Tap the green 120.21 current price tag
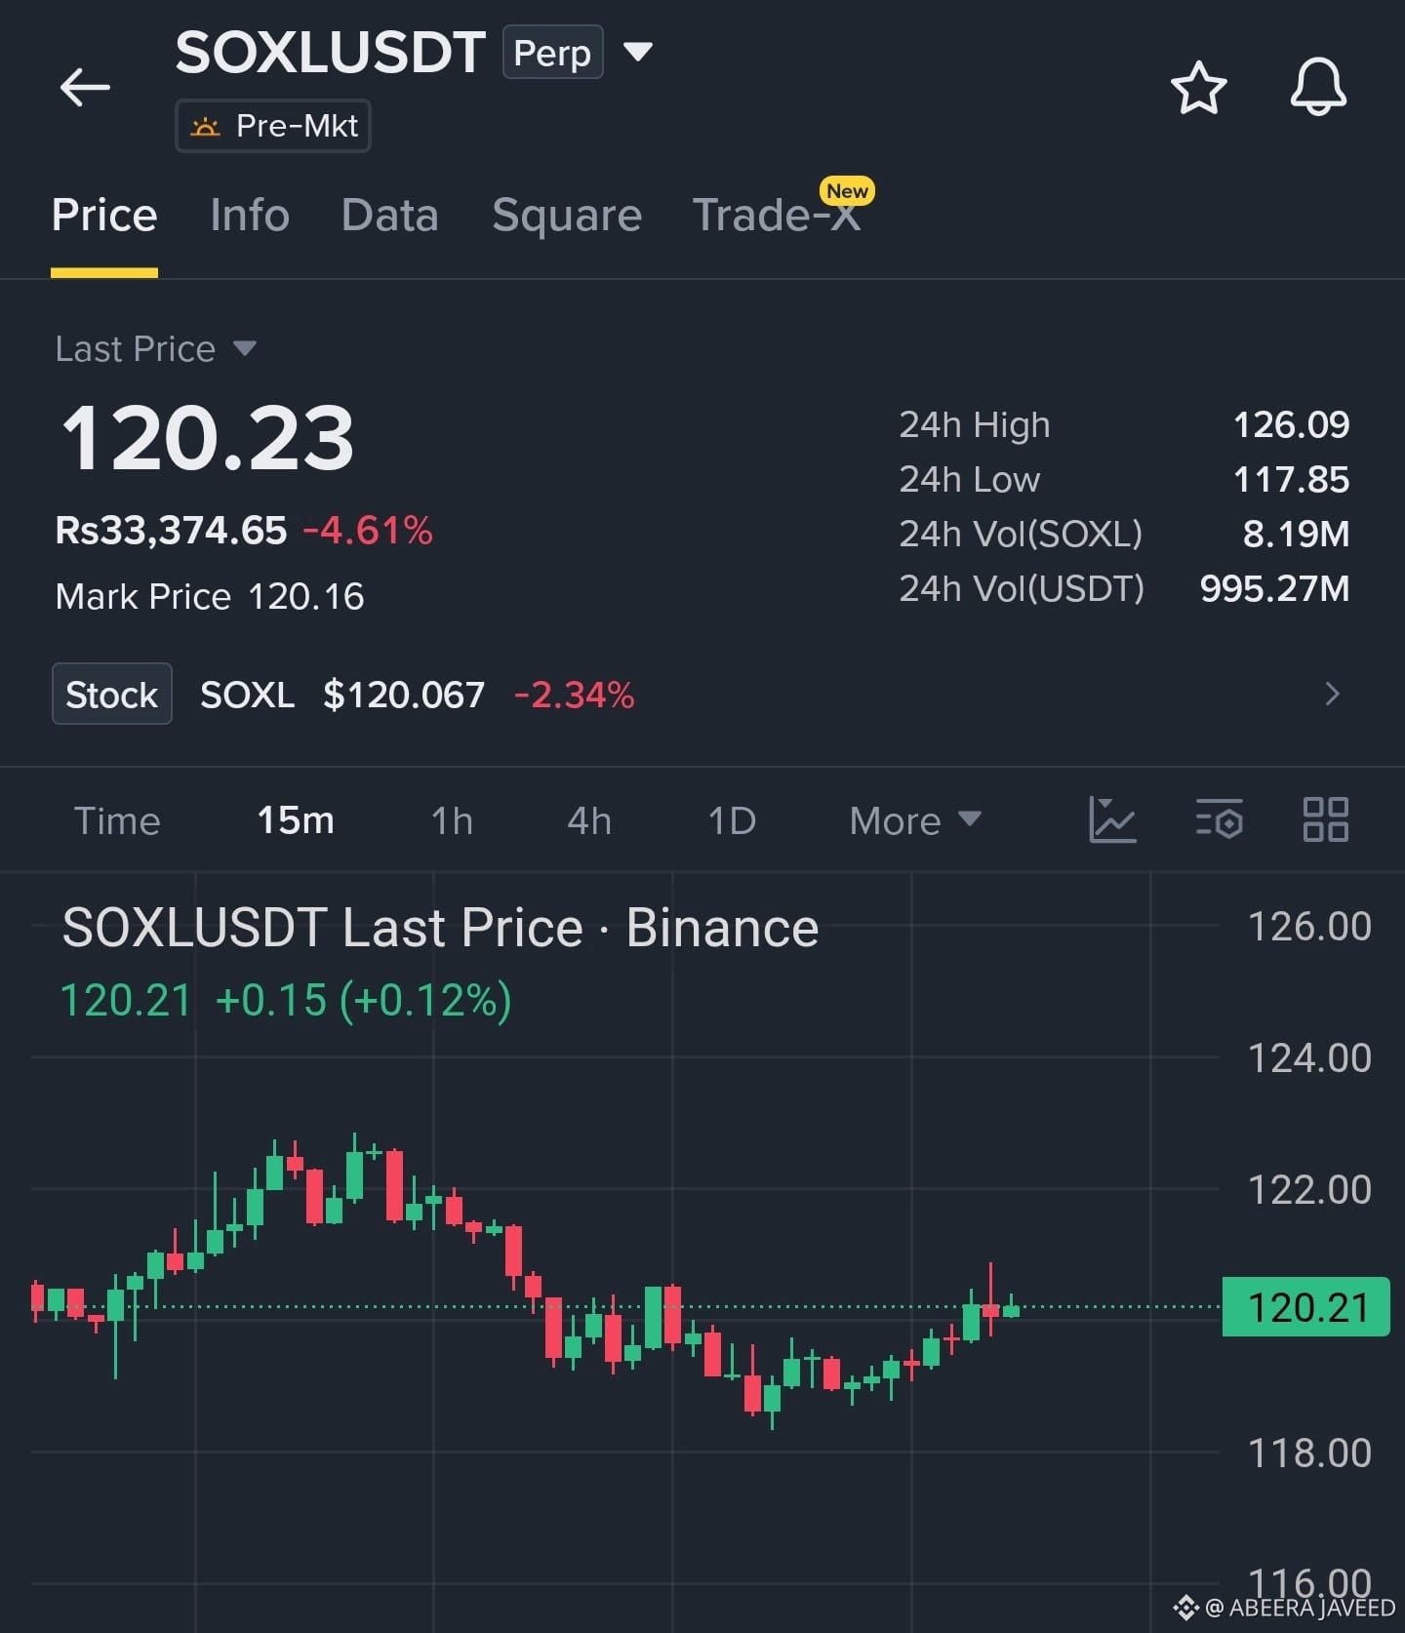 tap(1306, 1307)
